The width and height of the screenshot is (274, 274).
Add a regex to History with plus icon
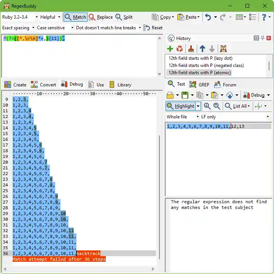pos(170,49)
